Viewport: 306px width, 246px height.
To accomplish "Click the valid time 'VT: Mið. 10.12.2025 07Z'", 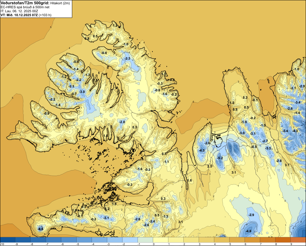I will [19, 15].
